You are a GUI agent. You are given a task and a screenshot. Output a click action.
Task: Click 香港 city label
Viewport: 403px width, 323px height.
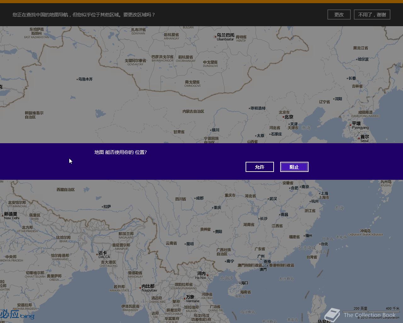tap(267, 261)
